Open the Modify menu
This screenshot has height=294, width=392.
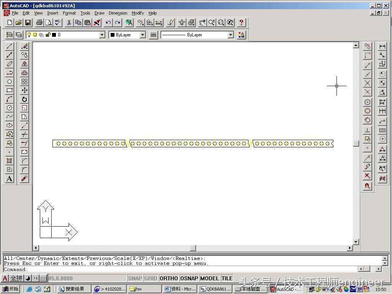(x=138, y=13)
